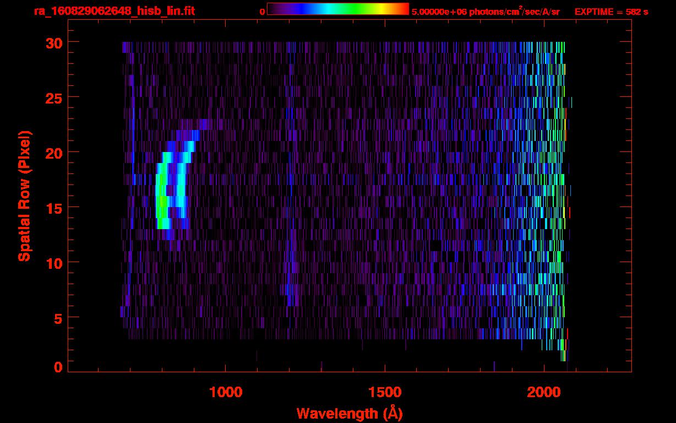Click the Wavelength (Å) axis label

point(350,413)
